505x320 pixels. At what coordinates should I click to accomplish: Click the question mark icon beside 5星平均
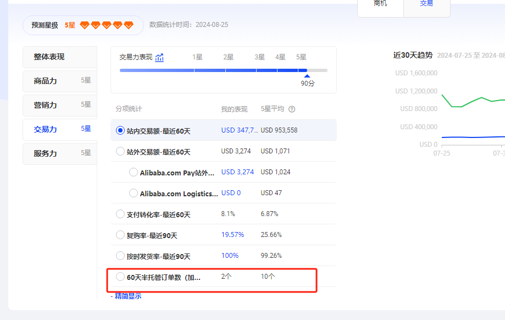pyautogui.click(x=291, y=109)
